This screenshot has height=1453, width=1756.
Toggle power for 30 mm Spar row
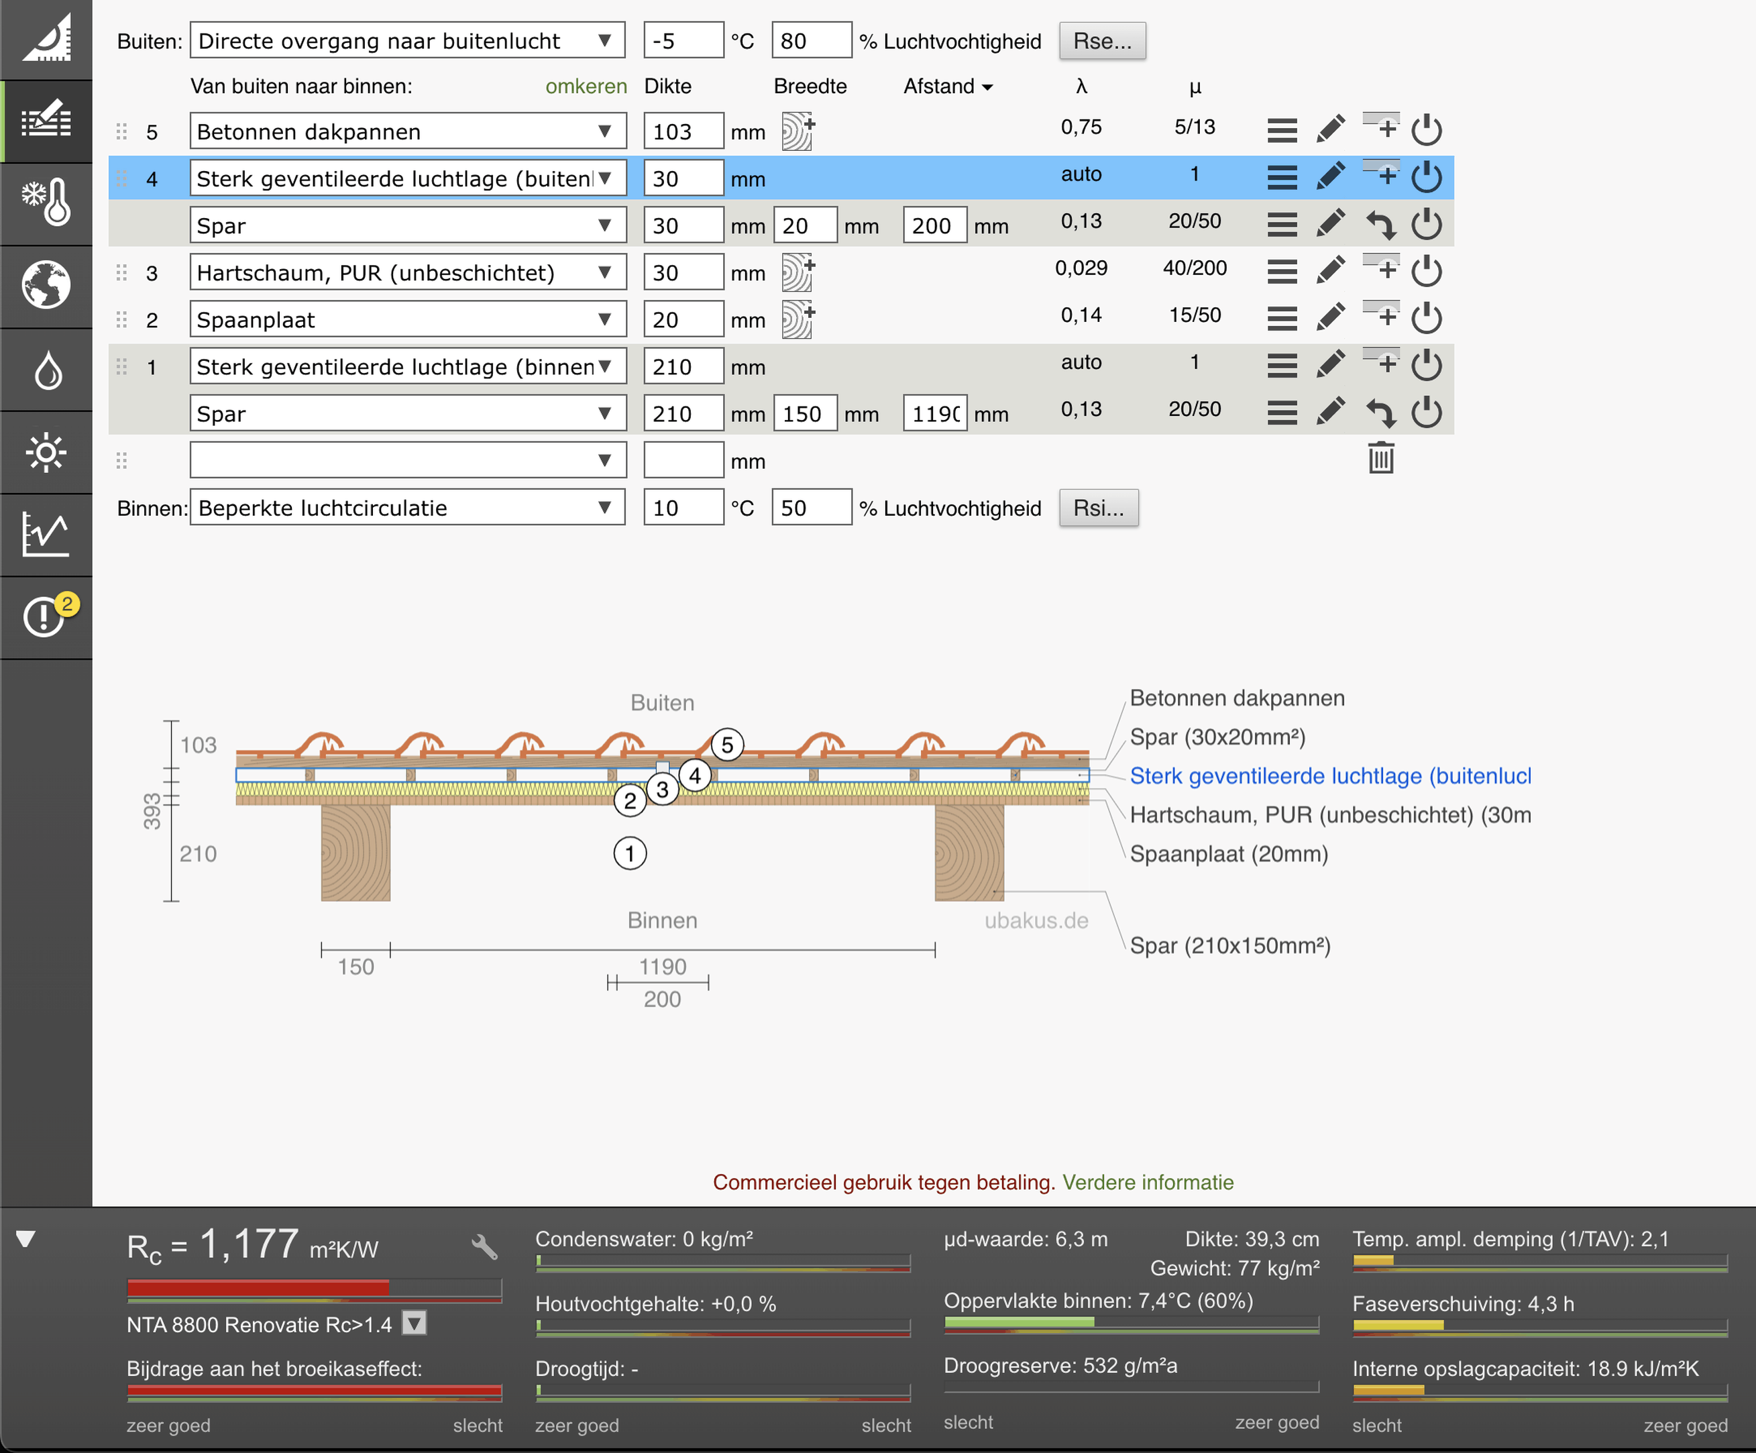tap(1427, 223)
